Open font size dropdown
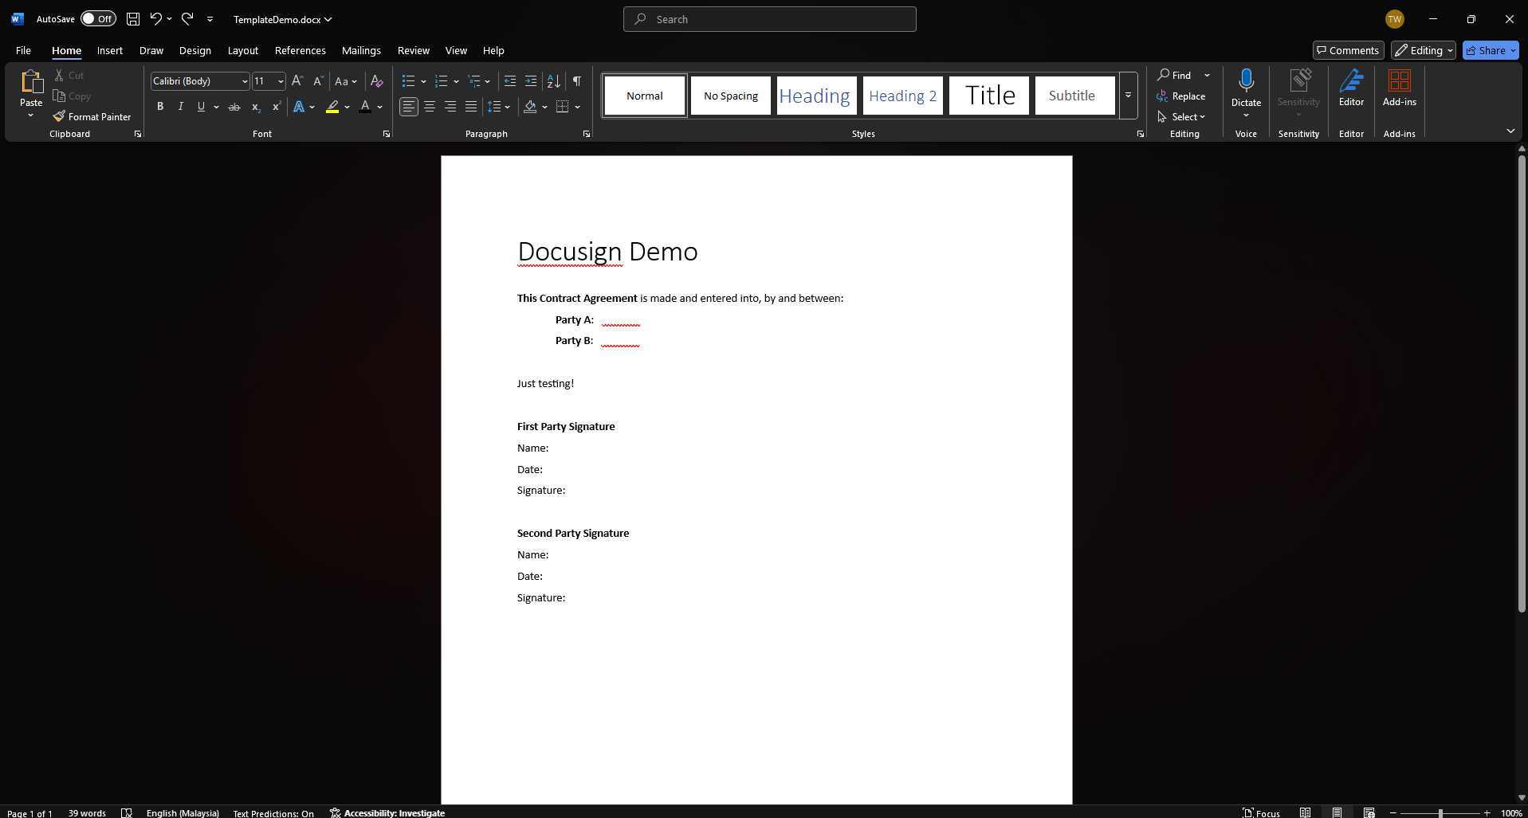 coord(281,81)
